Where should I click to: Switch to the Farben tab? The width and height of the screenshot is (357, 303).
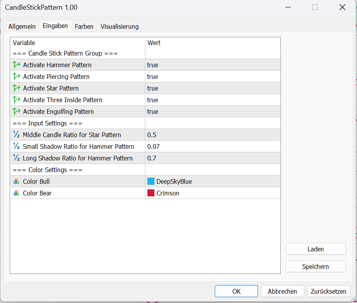click(x=84, y=26)
